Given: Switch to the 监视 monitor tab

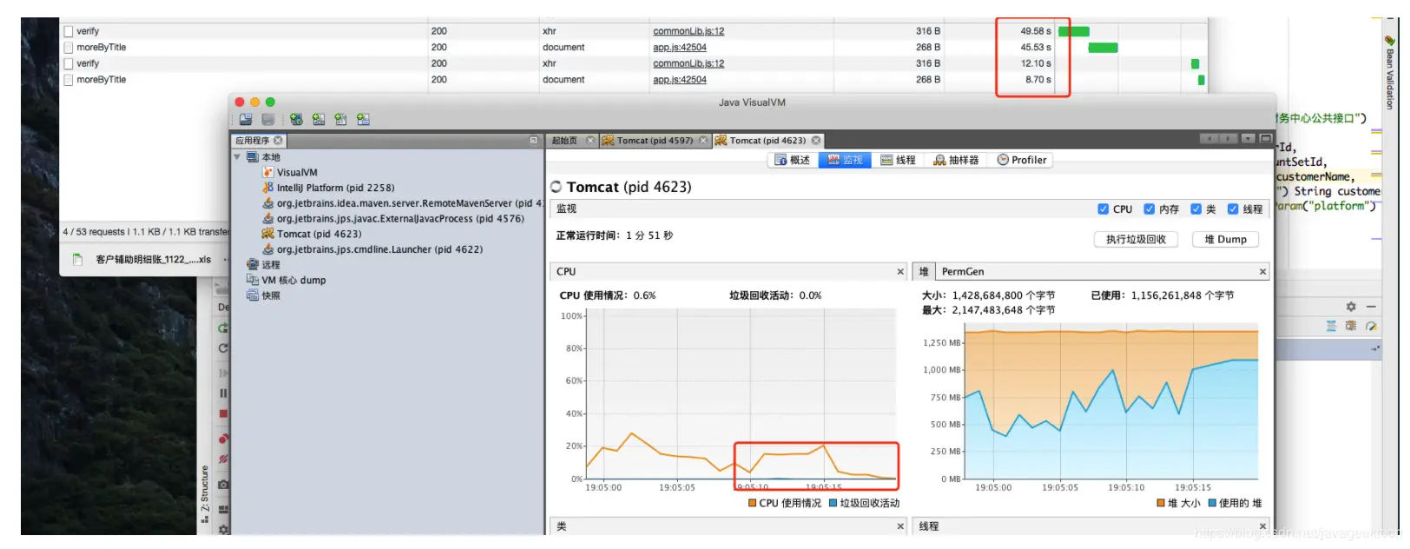Looking at the screenshot, I should [845, 160].
